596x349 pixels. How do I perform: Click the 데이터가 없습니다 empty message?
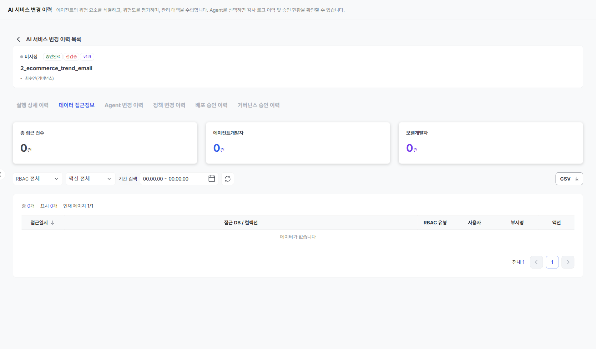tap(298, 237)
